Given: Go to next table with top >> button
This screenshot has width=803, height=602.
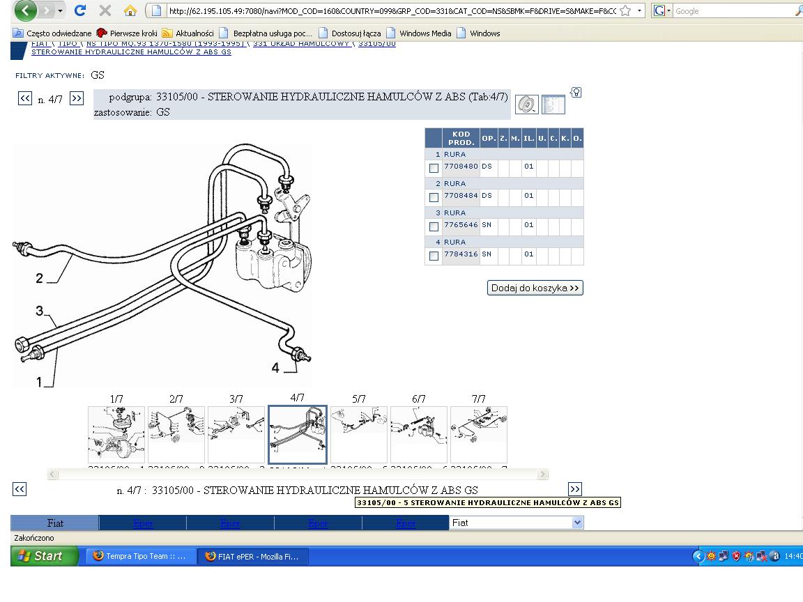Looking at the screenshot, I should 76,98.
